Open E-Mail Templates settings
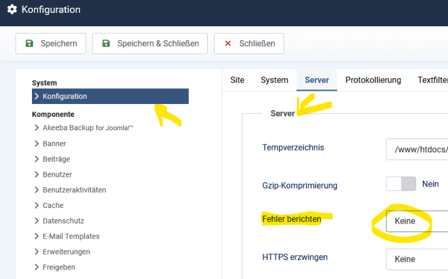Screen dimensions: 448x279 coord(71,236)
